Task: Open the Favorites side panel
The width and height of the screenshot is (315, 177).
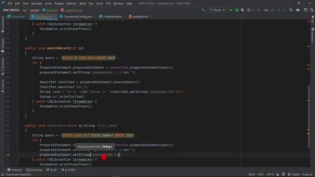Action: point(2,25)
